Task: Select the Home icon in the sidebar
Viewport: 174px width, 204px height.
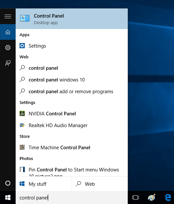Action: [8, 32]
